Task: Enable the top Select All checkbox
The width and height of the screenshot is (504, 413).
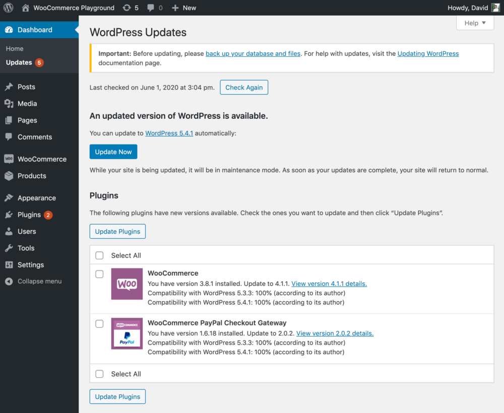Action: (x=99, y=255)
